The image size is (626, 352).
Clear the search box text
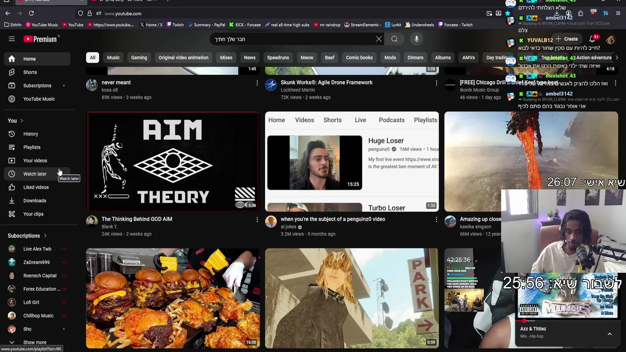379,39
